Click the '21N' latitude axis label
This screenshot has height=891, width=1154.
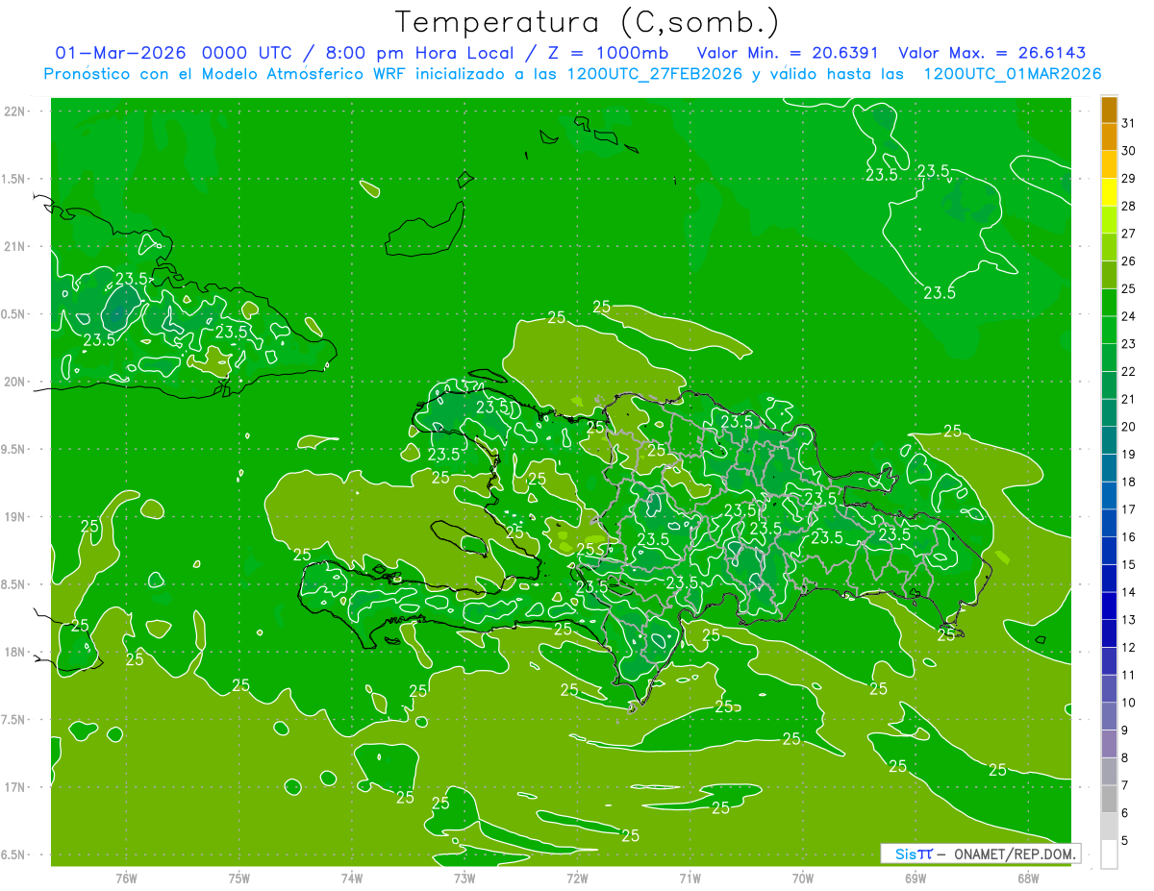tap(13, 247)
